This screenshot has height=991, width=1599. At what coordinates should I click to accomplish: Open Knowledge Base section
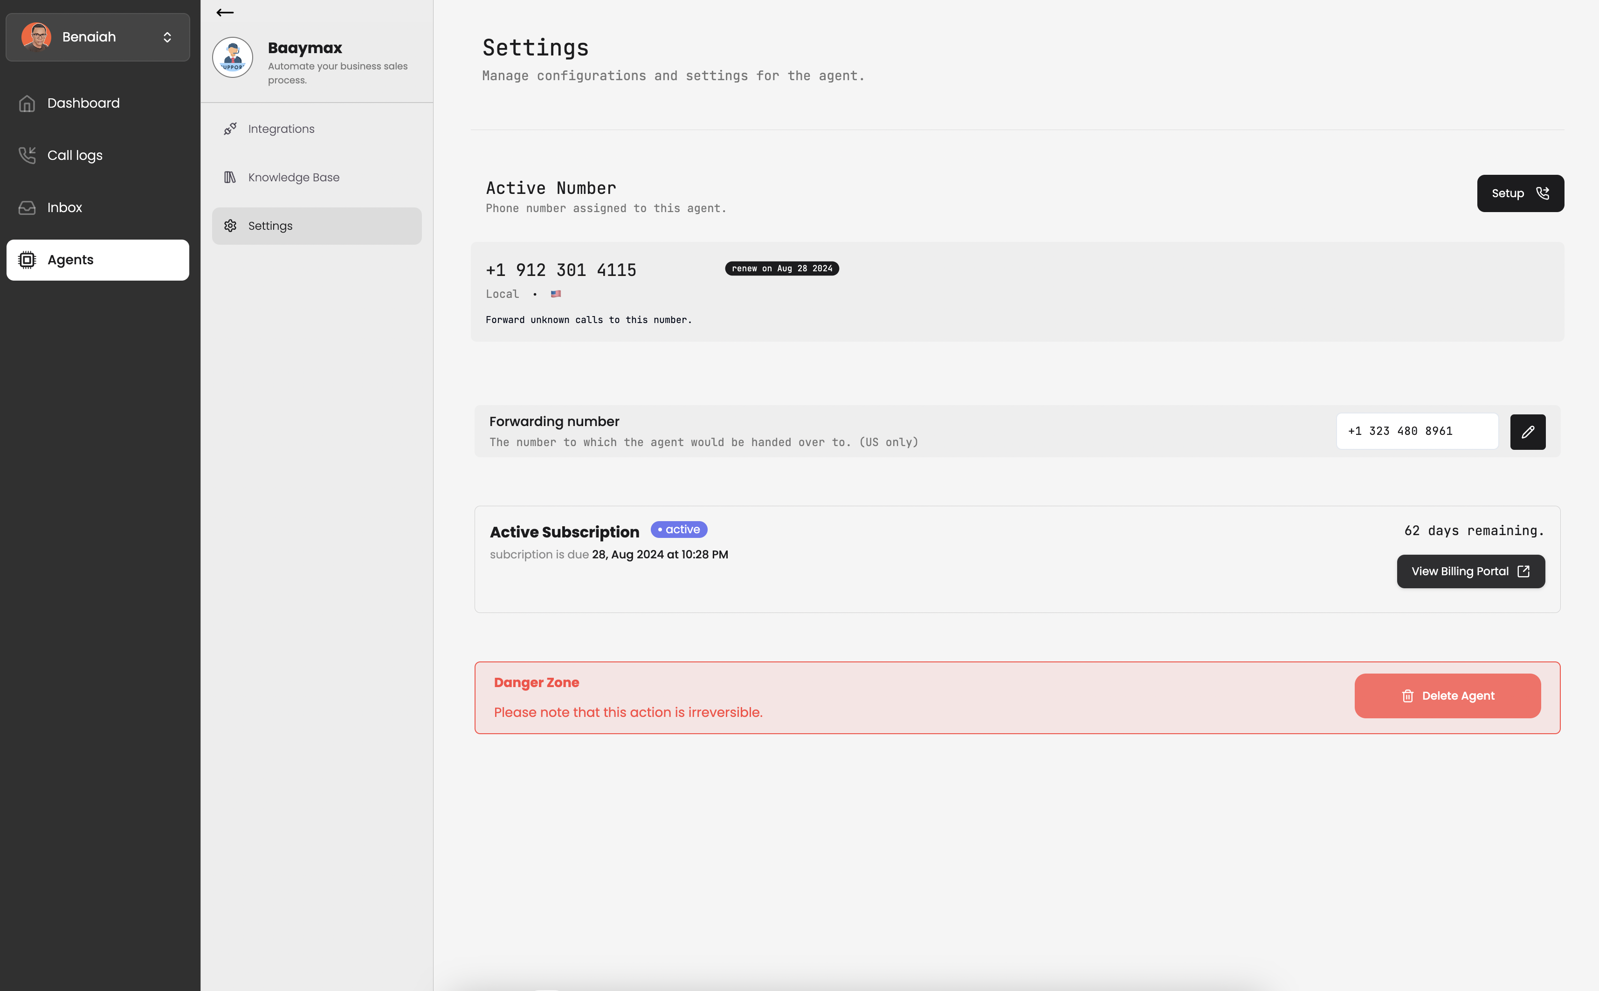click(293, 178)
